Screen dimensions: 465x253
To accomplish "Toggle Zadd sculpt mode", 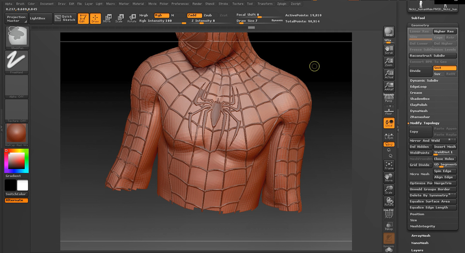I will coord(194,15).
